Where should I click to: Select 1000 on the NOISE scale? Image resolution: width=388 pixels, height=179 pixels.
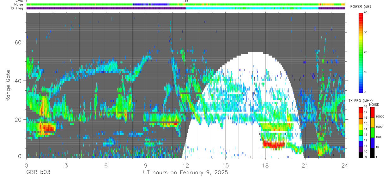[380, 127]
